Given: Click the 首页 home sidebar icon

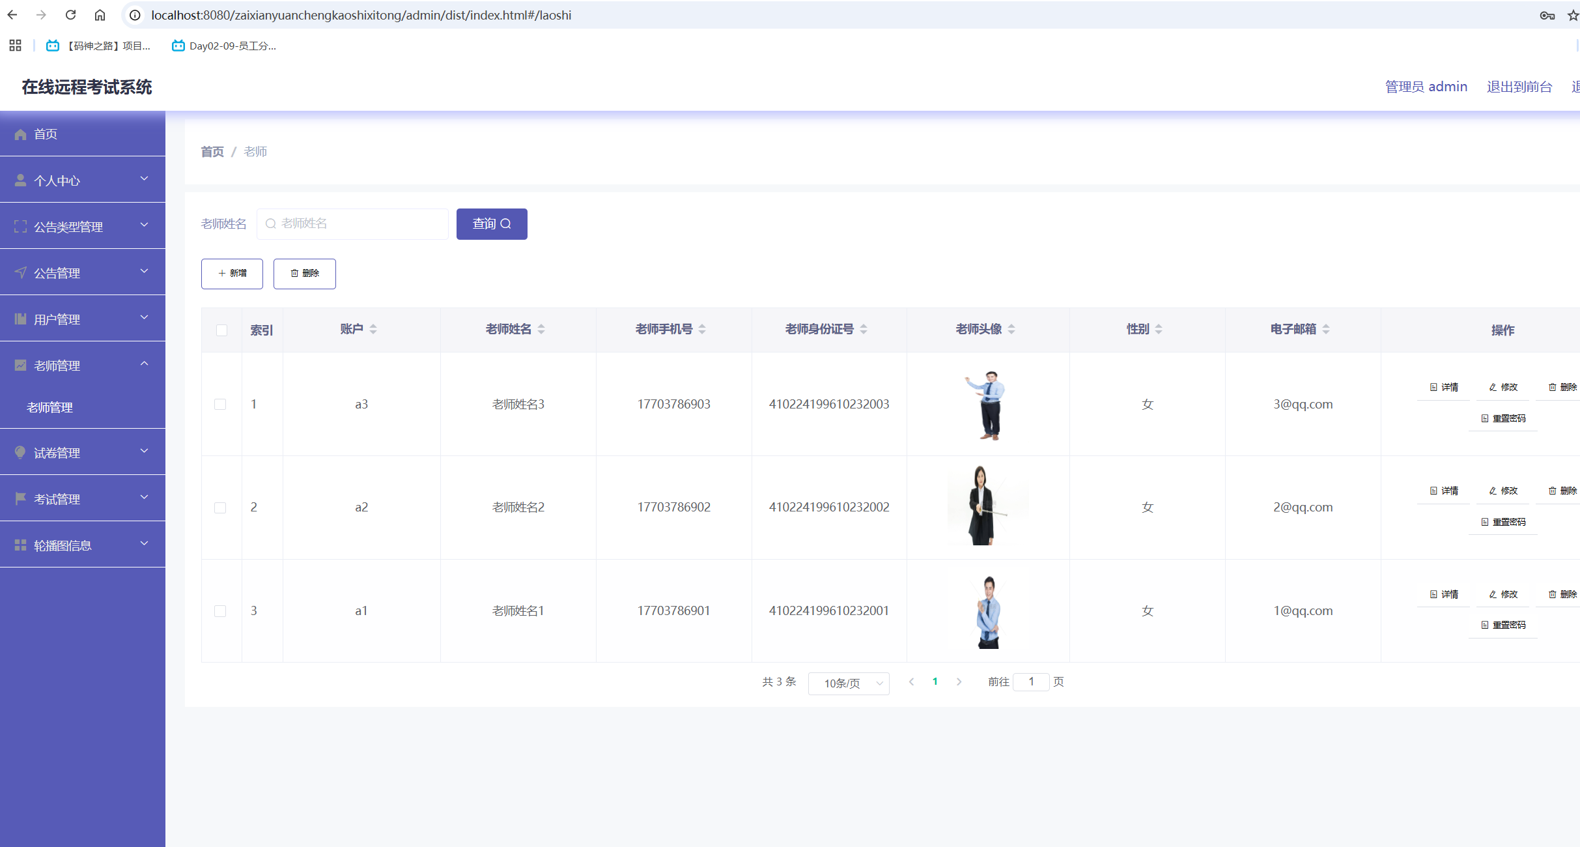Looking at the screenshot, I should (21, 134).
